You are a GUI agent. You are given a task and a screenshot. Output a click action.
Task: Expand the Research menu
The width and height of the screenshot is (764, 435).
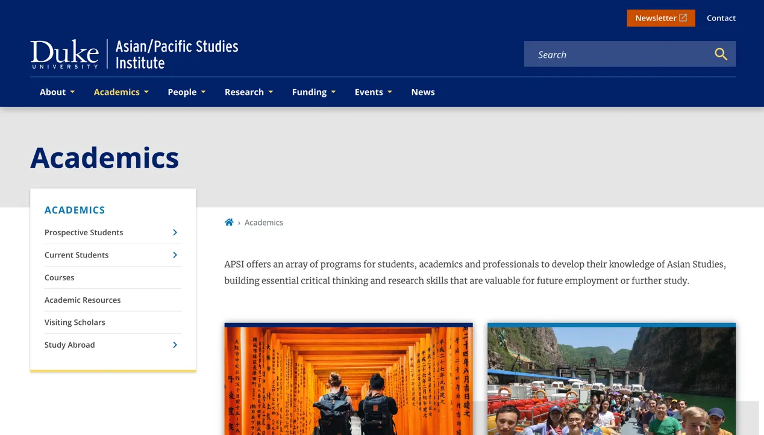tap(249, 92)
